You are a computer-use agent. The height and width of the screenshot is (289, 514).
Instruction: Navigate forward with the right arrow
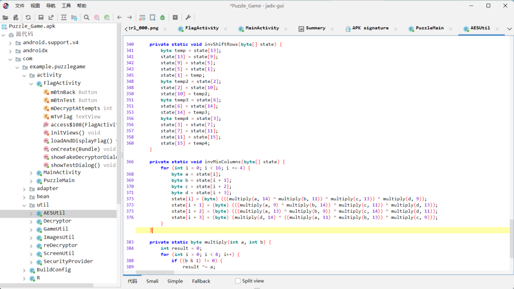(130, 17)
